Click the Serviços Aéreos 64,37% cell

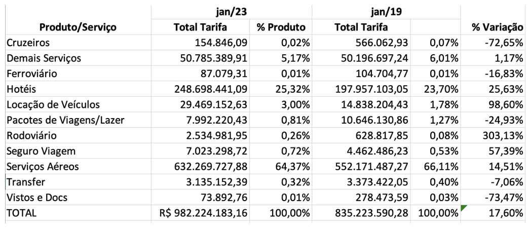coord(281,167)
